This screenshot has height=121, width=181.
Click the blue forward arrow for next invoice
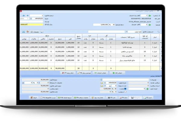click(x=27, y=15)
